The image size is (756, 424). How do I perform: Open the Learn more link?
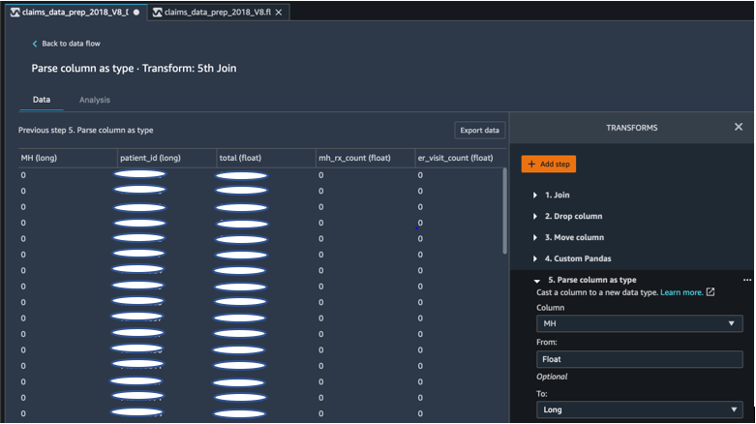pos(681,292)
